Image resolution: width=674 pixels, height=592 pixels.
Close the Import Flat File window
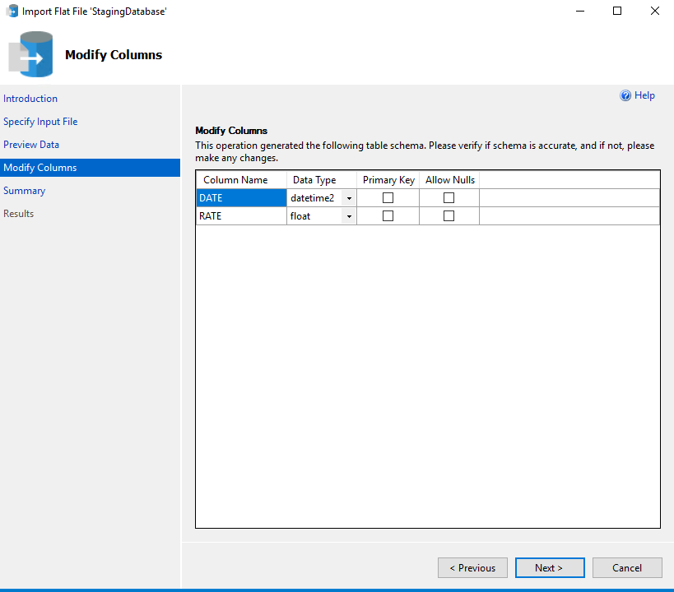coord(654,11)
